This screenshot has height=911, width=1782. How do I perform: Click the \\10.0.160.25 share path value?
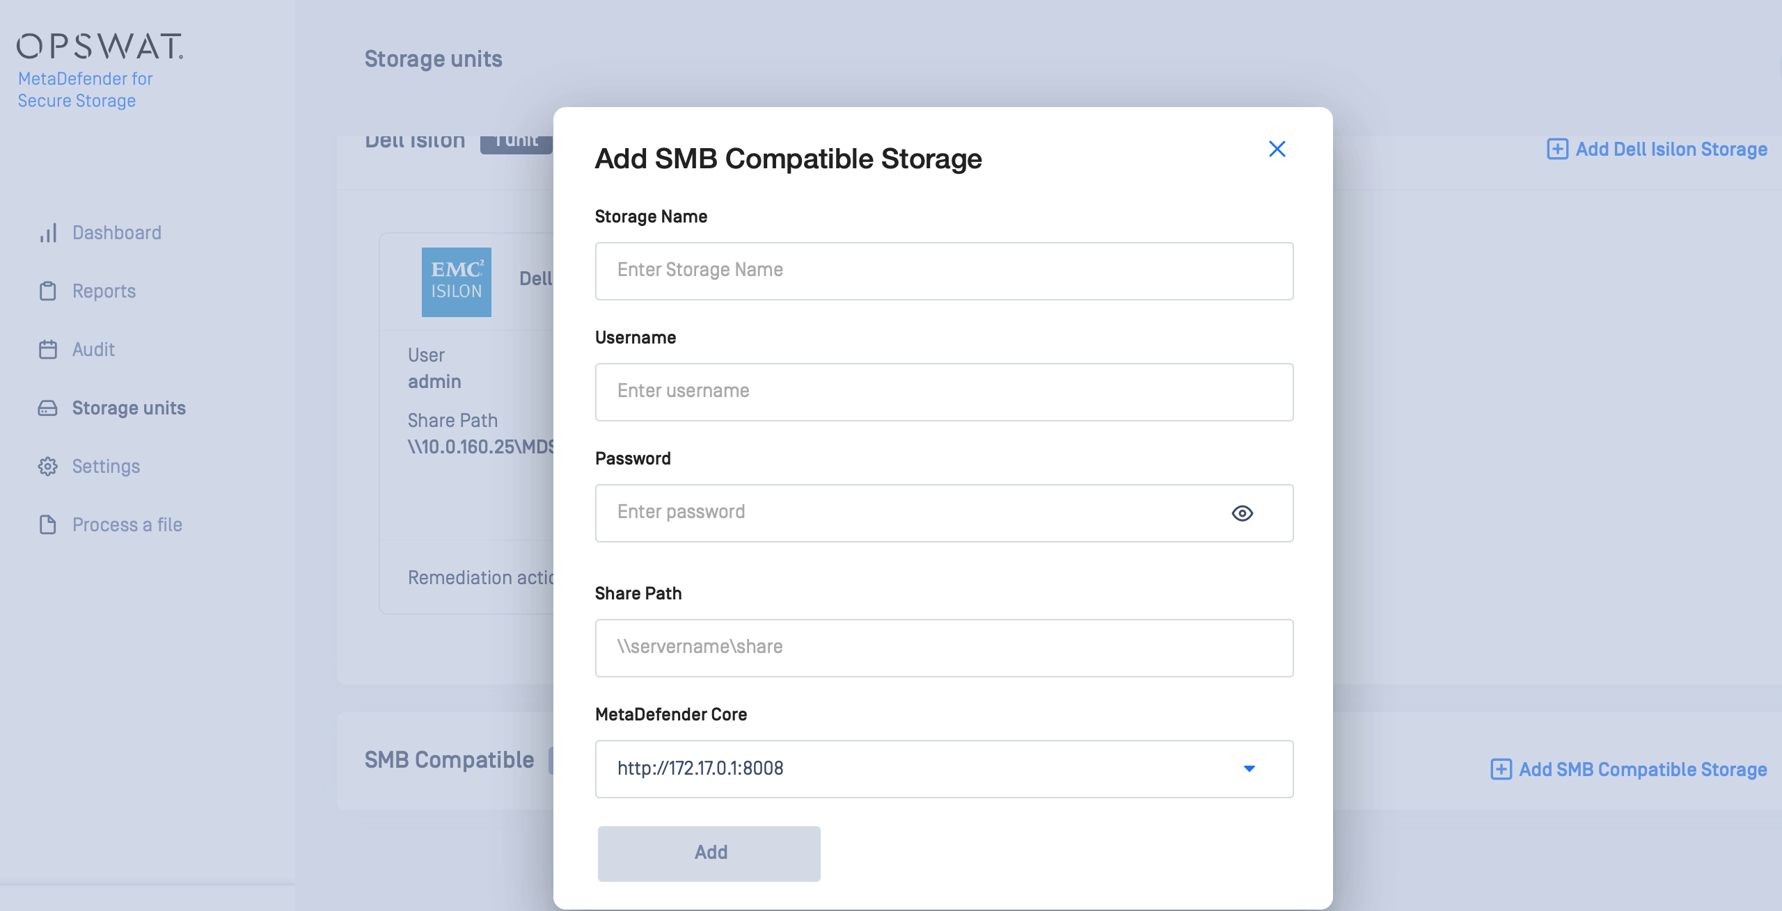coord(480,446)
